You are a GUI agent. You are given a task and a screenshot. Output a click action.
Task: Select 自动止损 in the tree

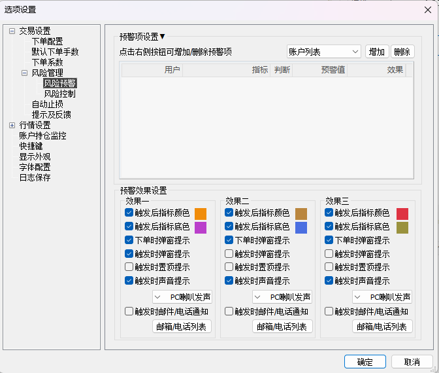(47, 104)
